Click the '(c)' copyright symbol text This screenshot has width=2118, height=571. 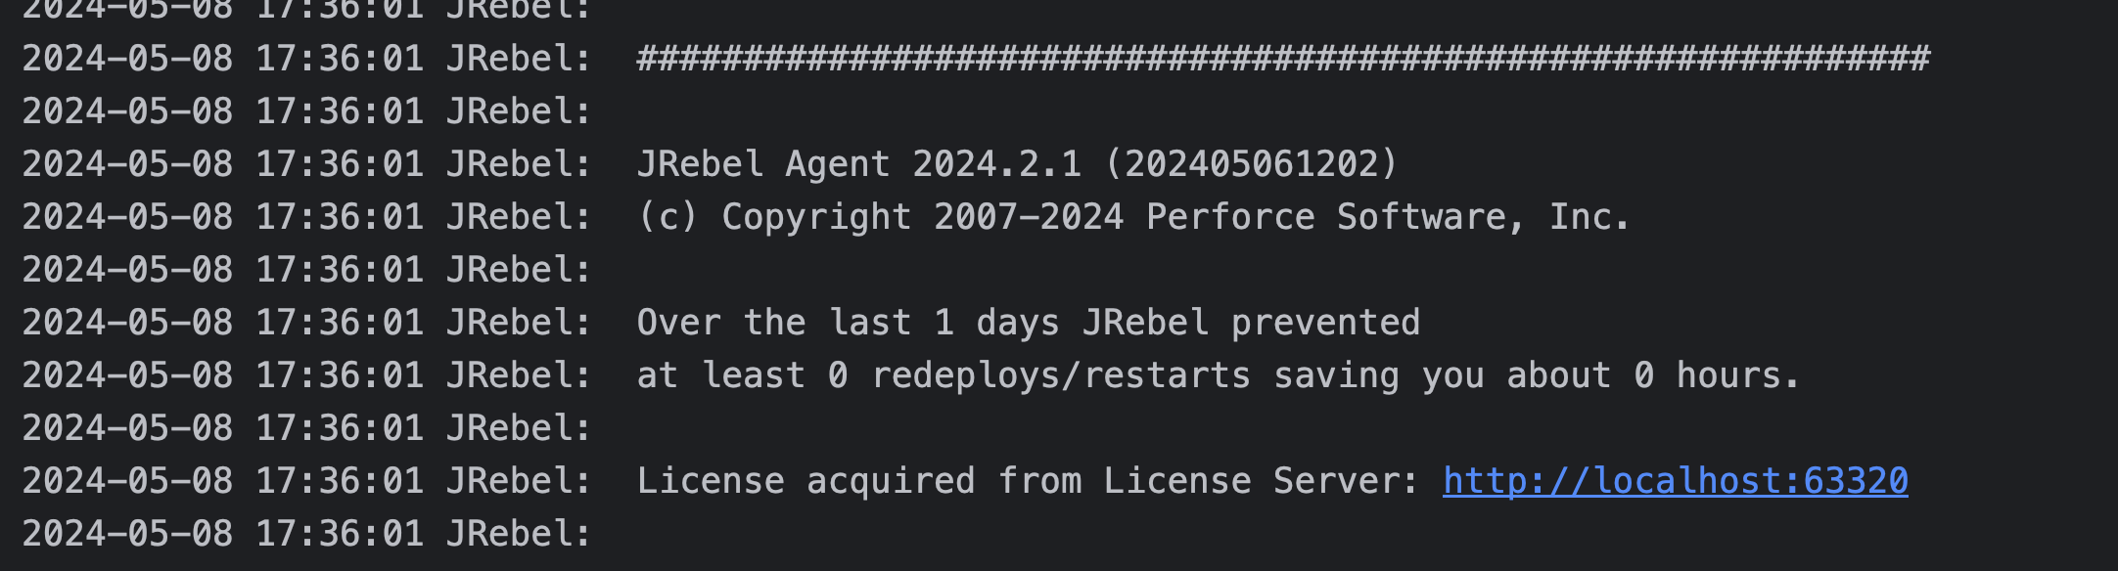(668, 217)
